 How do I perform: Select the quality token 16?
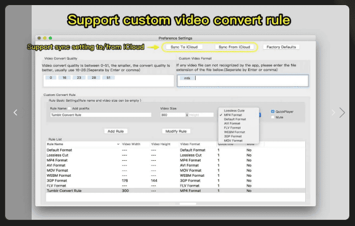pos(64,78)
